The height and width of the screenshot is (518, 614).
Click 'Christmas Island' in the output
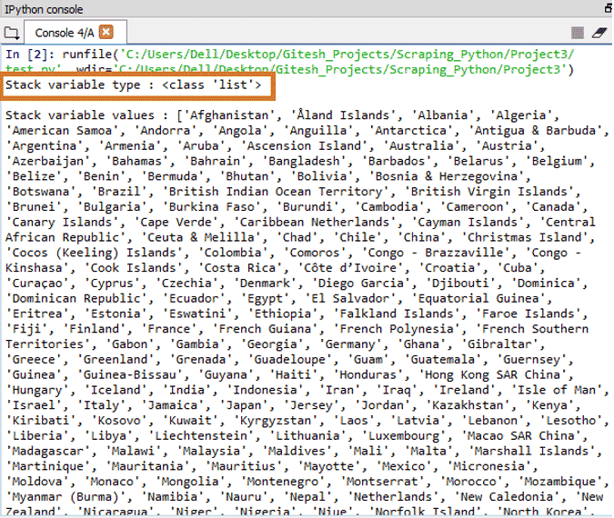(525, 237)
